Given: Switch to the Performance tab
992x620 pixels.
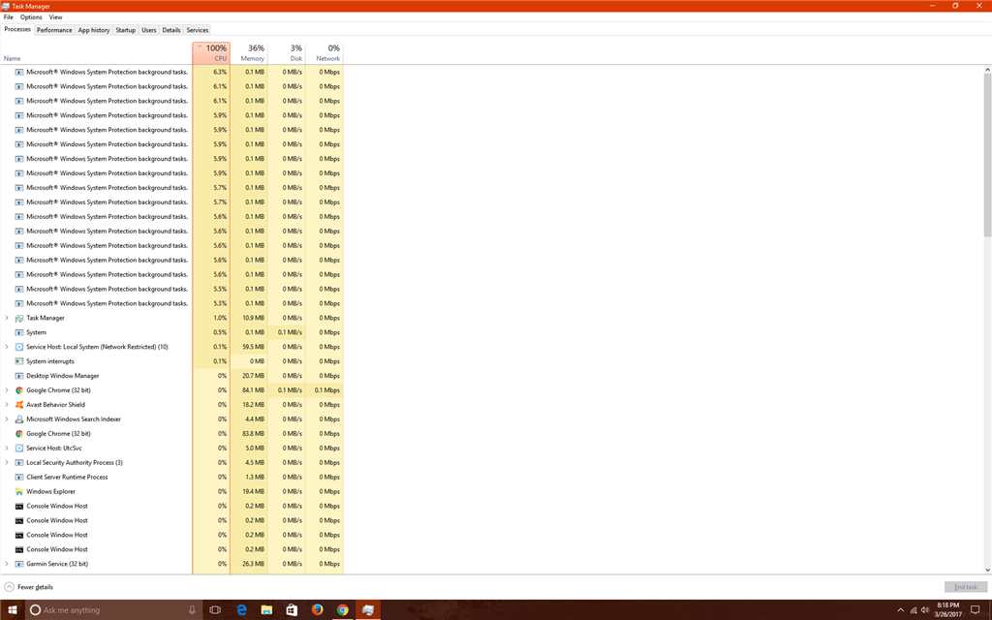Looking at the screenshot, I should [x=54, y=30].
